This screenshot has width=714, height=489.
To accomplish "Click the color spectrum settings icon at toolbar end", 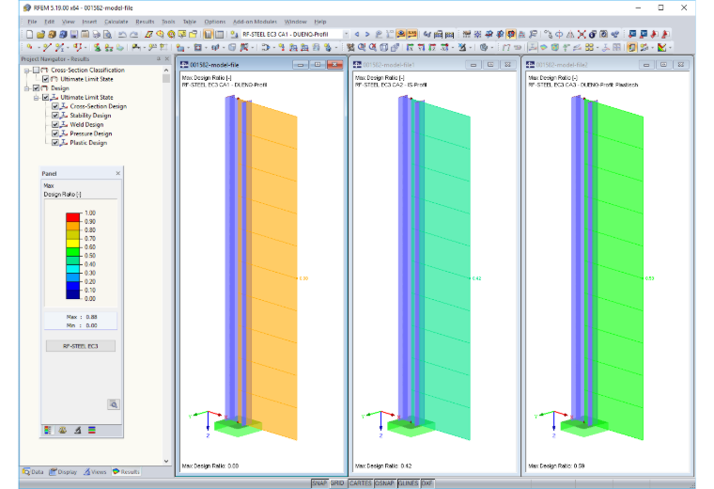I will (x=662, y=47).
